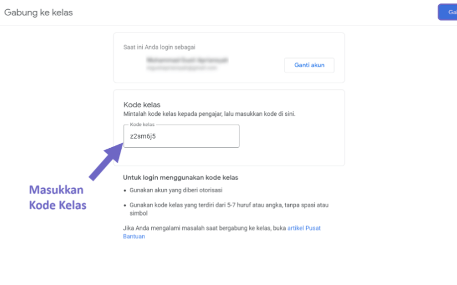Click the Untuk login menggunakan kode kelas heading
This screenshot has width=457, height=285.
[181, 178]
